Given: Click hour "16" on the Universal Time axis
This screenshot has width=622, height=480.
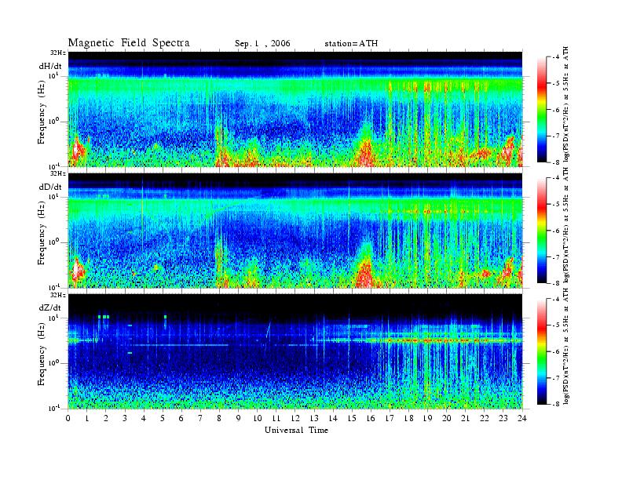Looking at the screenshot, I should (371, 418).
